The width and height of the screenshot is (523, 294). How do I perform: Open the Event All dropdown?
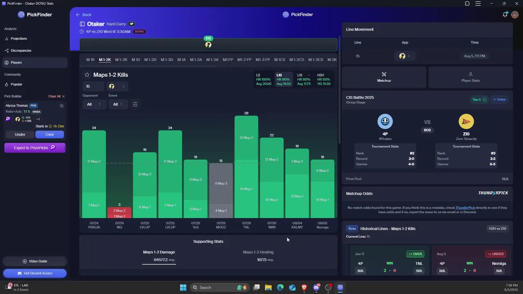118,104
